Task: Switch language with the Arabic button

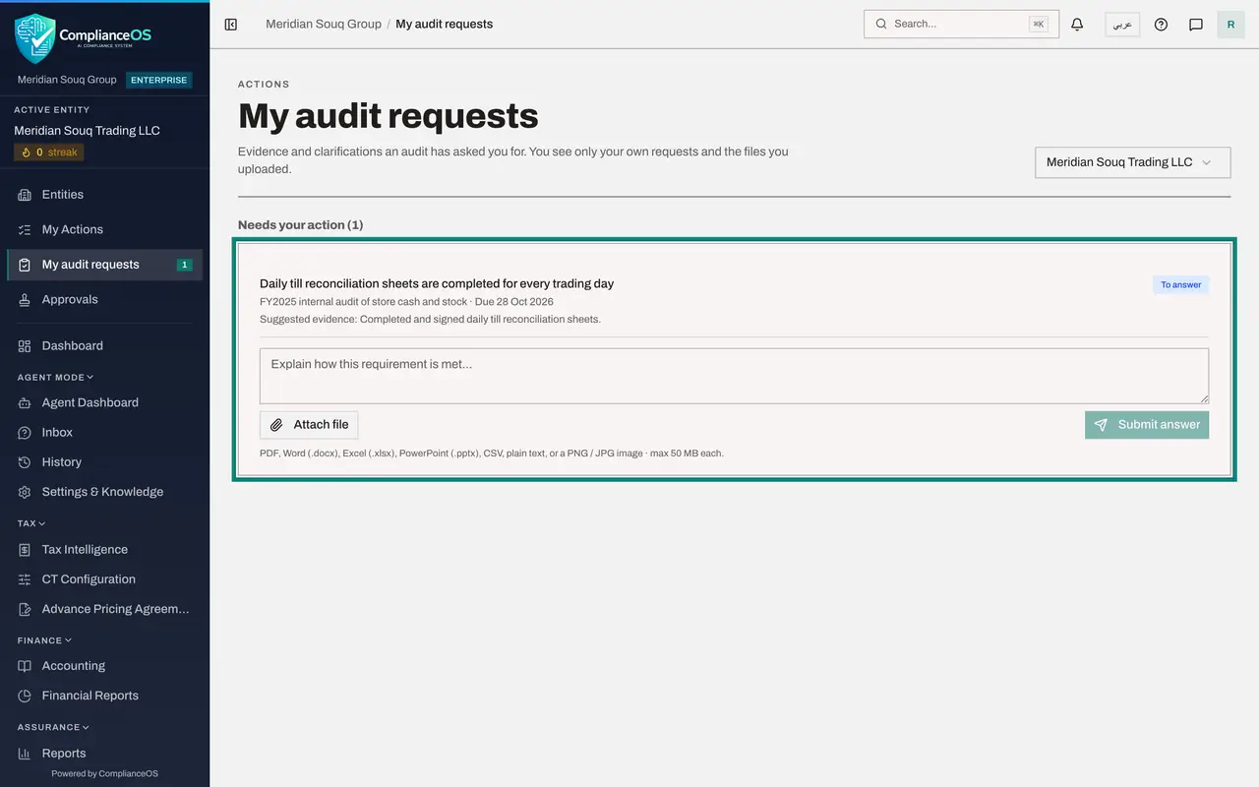Action: [1122, 25]
